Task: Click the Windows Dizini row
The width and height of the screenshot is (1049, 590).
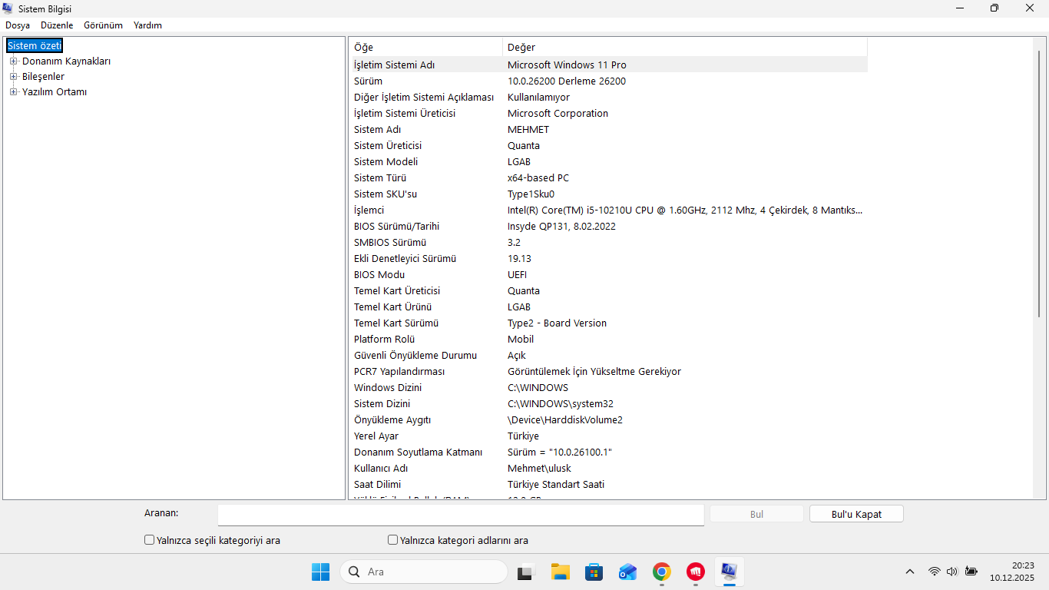Action: [x=608, y=388]
